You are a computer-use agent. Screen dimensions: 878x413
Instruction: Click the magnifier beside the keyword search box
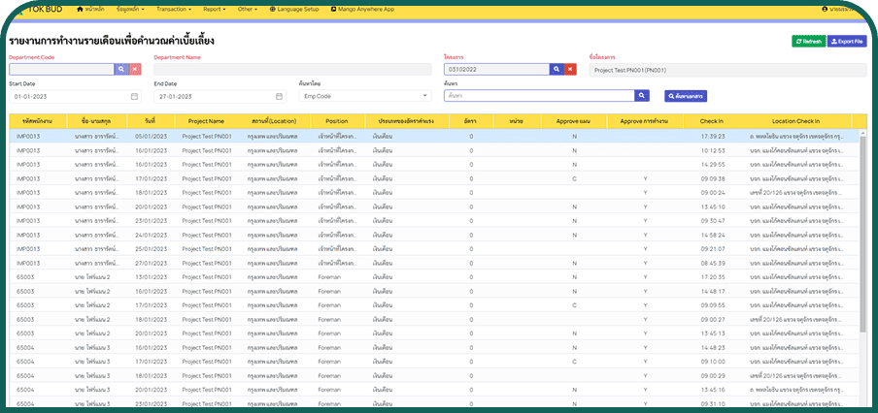(x=642, y=96)
